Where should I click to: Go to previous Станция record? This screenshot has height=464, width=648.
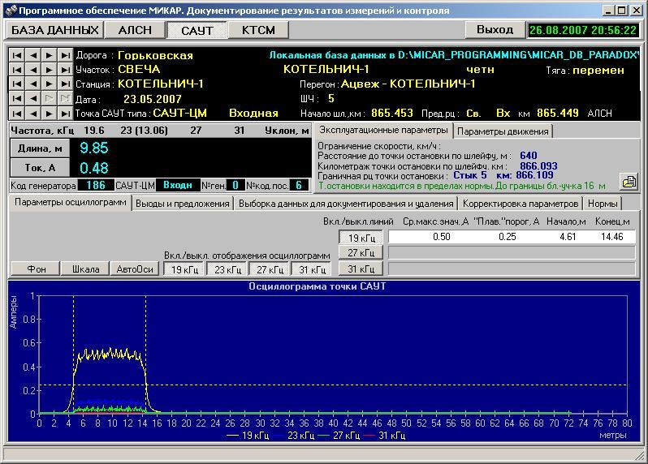pos(32,84)
